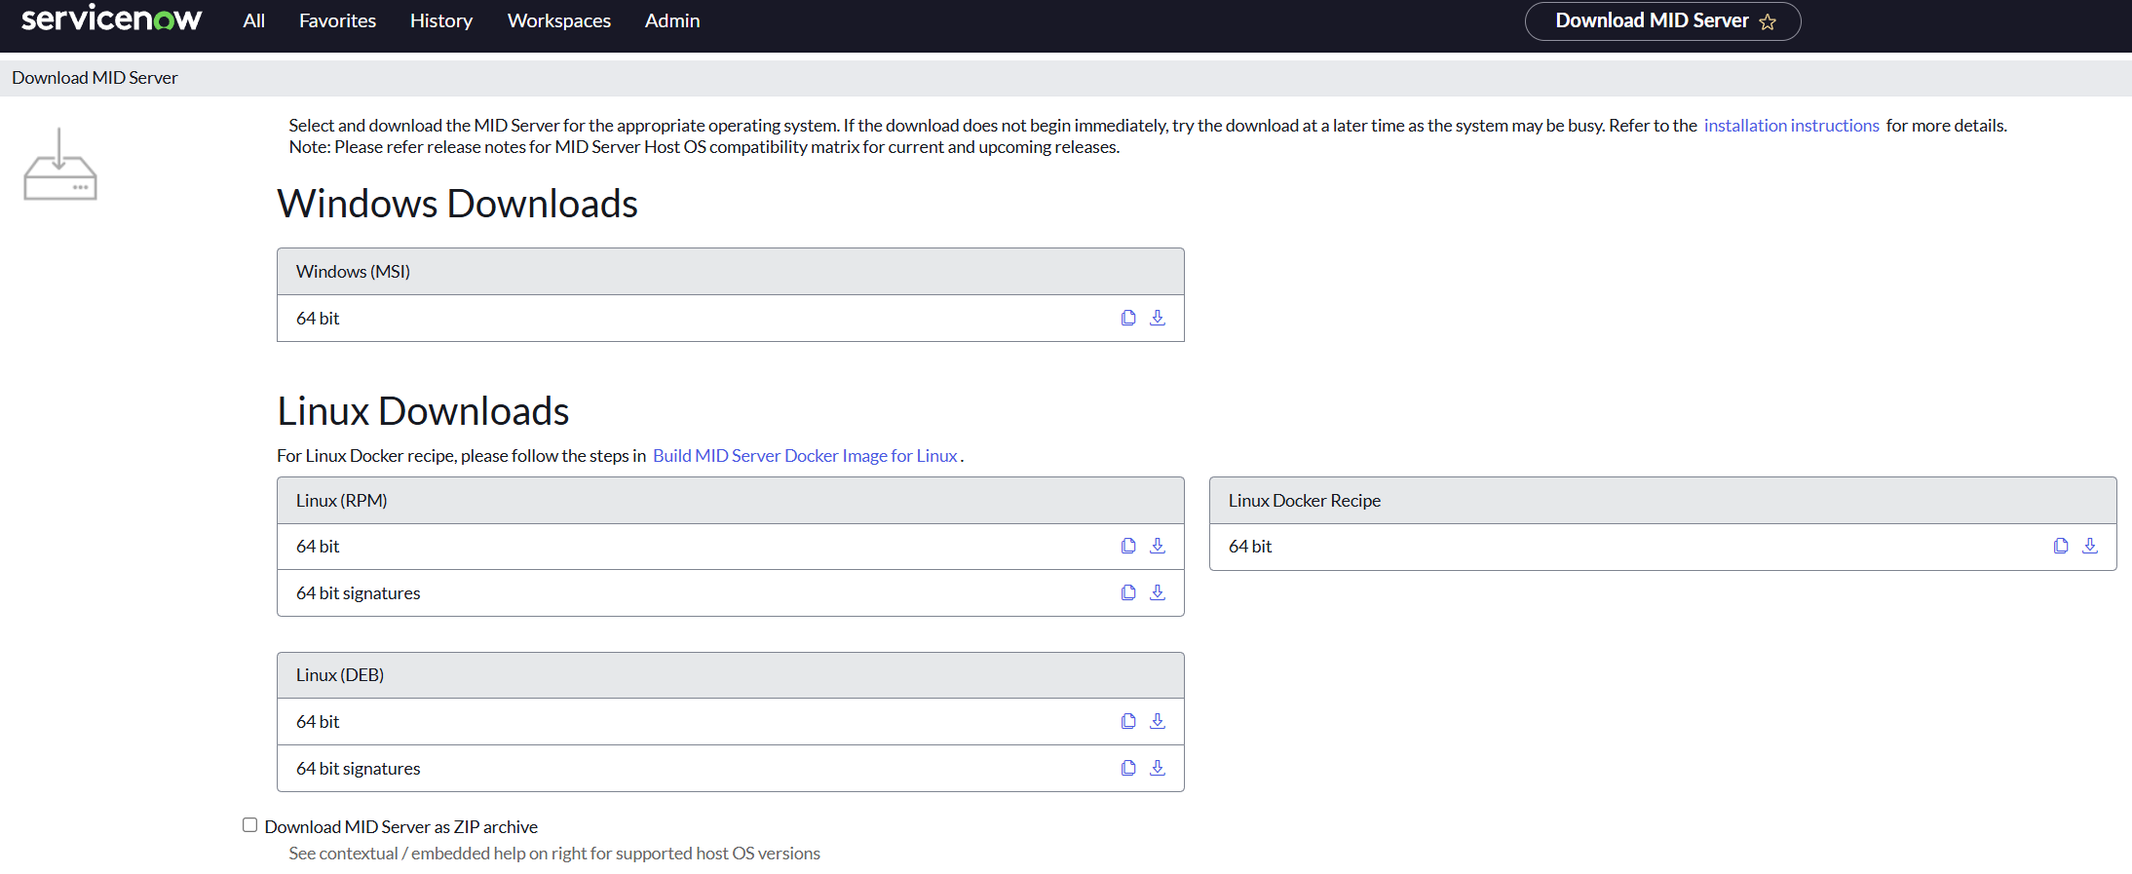This screenshot has width=2132, height=874.
Task: Download the Linux DEB 64 bit package
Action: (x=1158, y=721)
